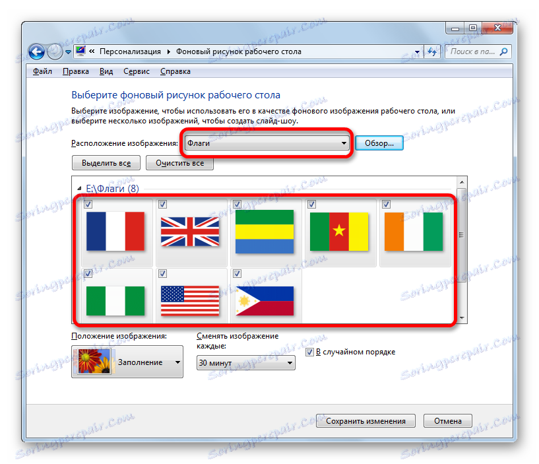Screen dimensions: 539x464
Task: Open the 'Справка' menu
Action: pos(175,71)
